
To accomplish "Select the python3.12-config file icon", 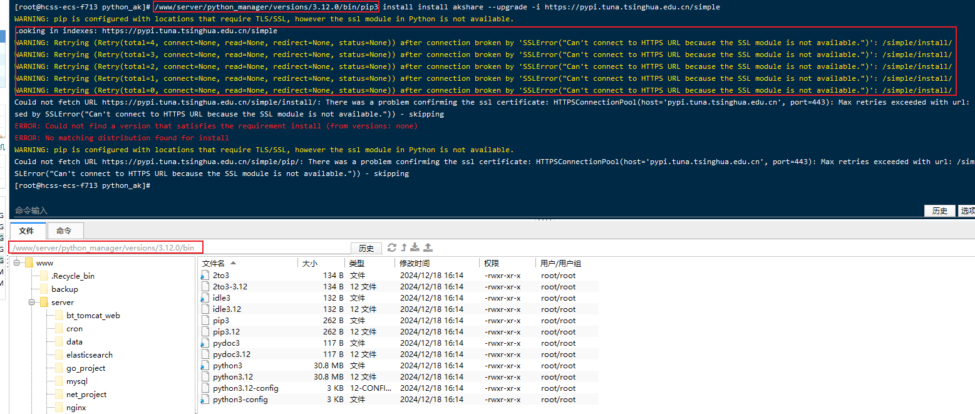I will click(x=206, y=388).
